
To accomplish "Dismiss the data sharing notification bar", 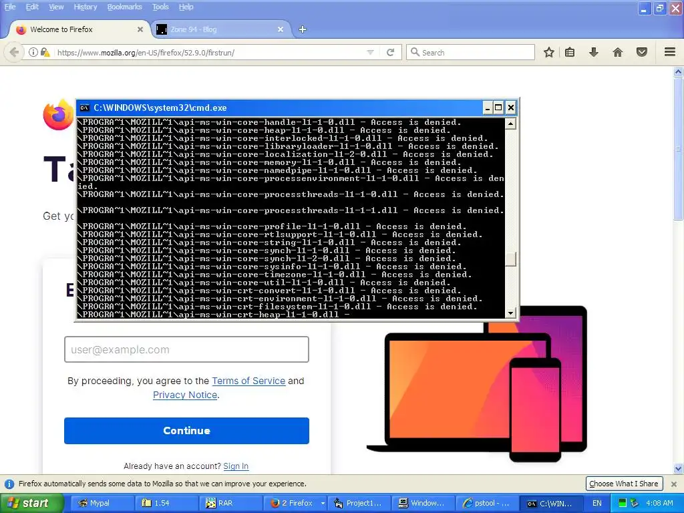I will click(x=673, y=484).
